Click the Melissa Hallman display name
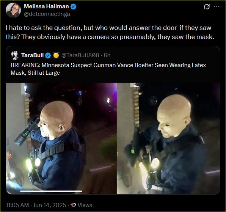Screen dimensions: 226x212 click(x=46, y=6)
